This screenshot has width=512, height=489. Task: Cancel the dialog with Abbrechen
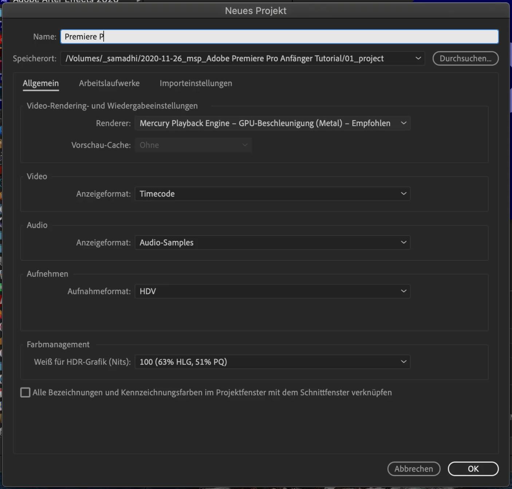[414, 469]
